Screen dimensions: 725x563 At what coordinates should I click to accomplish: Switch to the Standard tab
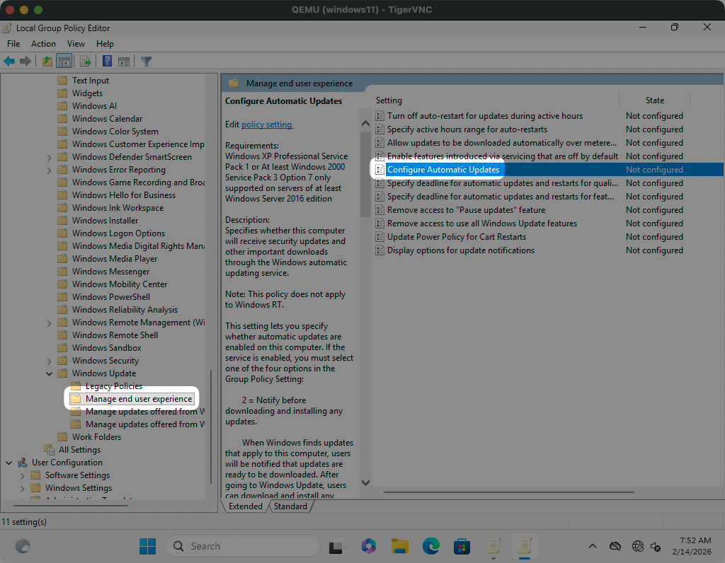coord(290,506)
